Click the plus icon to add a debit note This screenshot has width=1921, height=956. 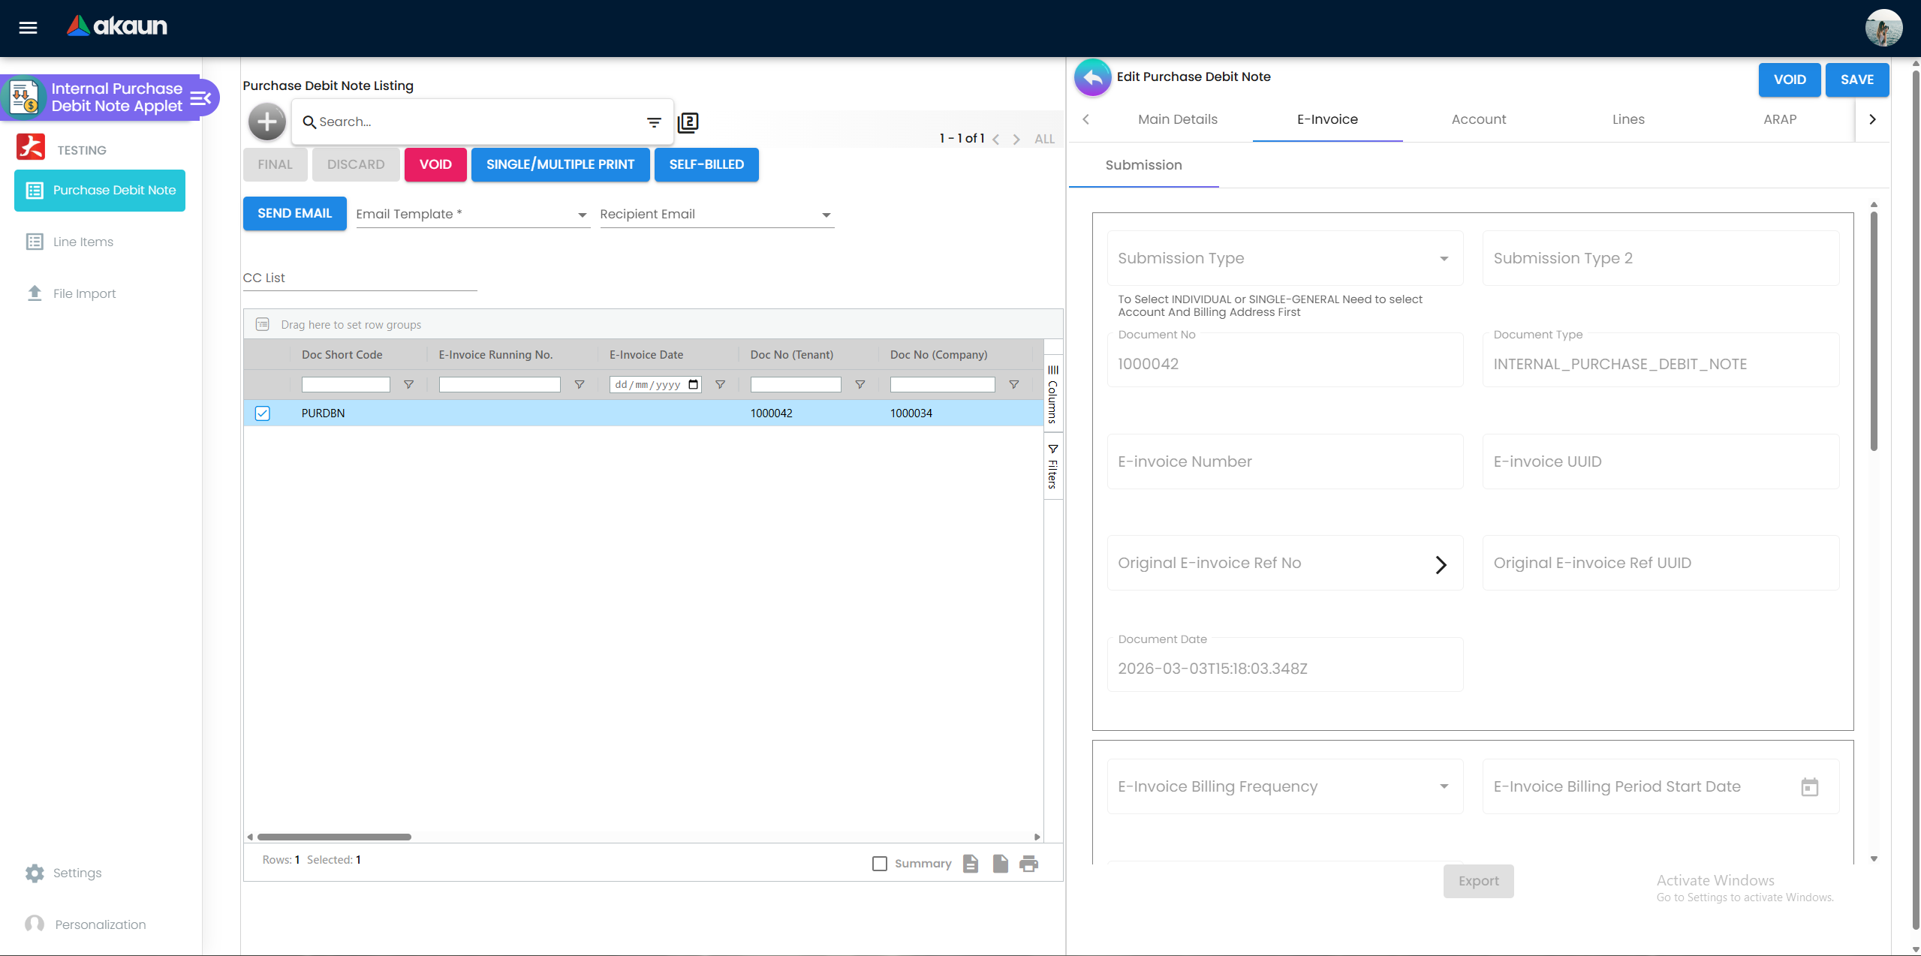click(x=267, y=122)
